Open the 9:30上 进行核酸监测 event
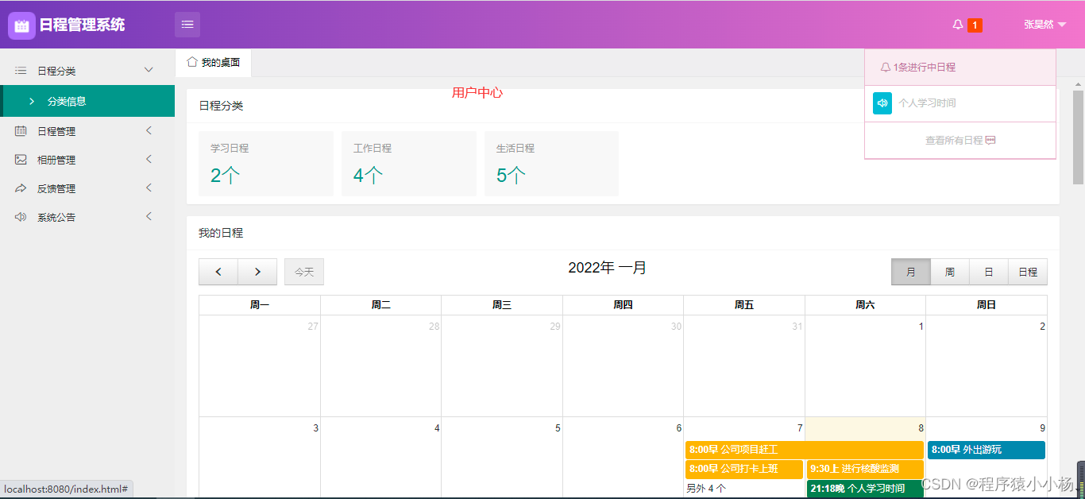 click(x=865, y=469)
